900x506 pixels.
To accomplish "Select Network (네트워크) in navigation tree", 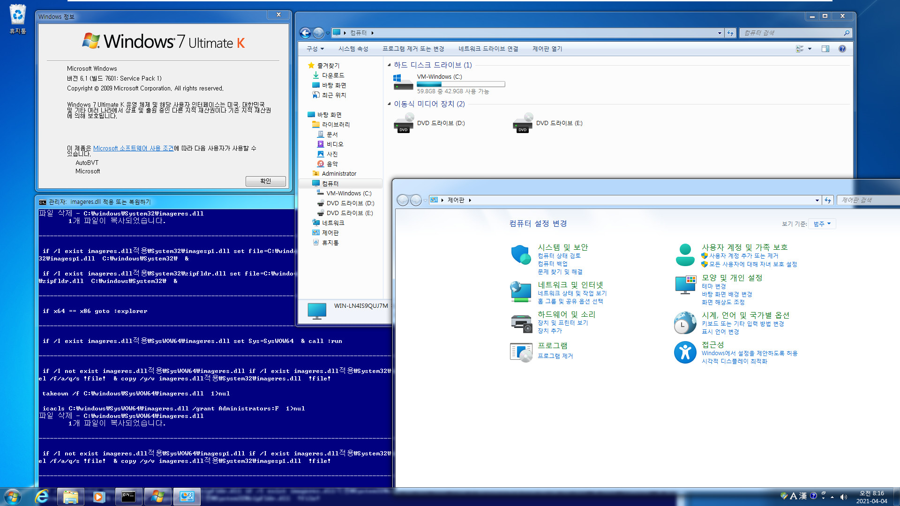I will (328, 223).
